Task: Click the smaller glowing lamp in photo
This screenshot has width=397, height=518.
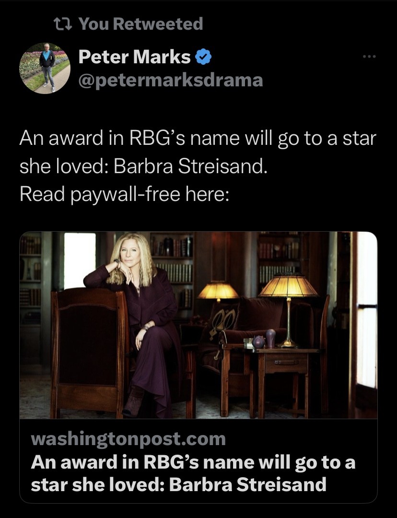Action: [218, 290]
